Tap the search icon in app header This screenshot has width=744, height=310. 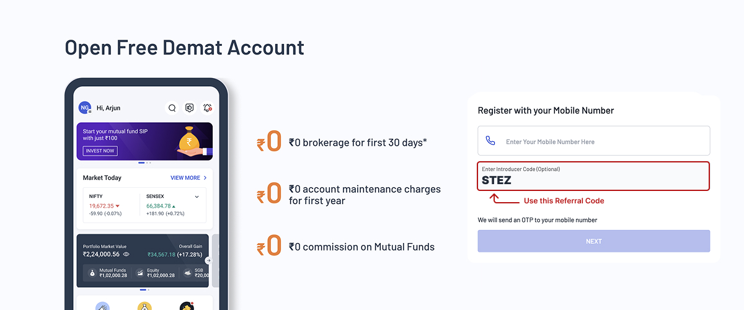[x=172, y=108]
